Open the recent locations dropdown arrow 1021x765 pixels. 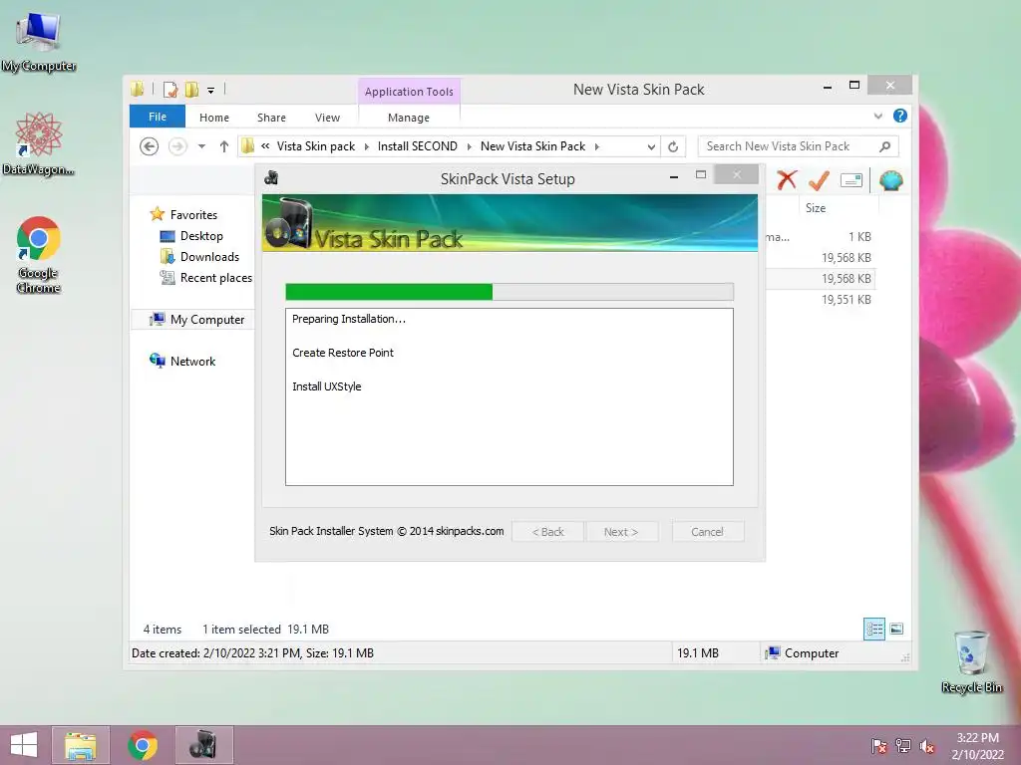[x=201, y=147]
